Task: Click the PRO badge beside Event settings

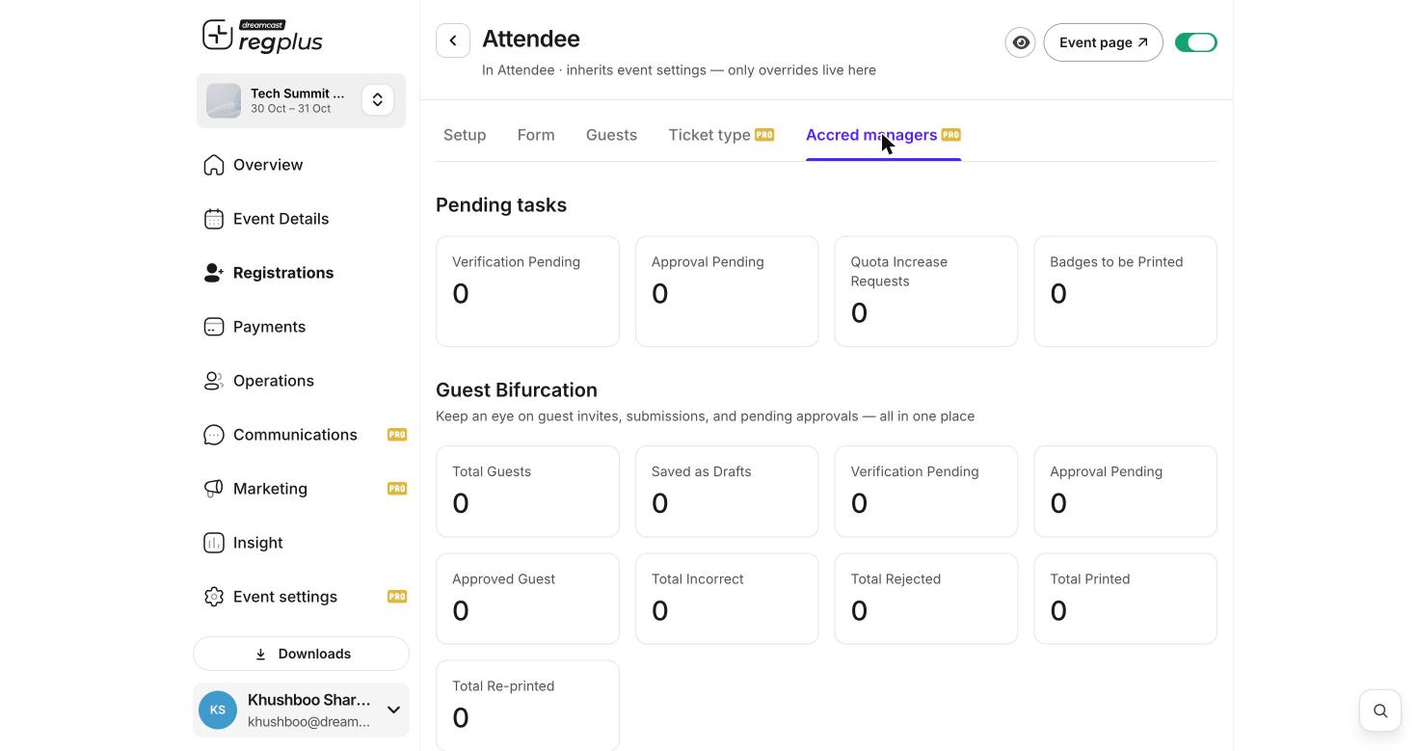Action: point(397,597)
